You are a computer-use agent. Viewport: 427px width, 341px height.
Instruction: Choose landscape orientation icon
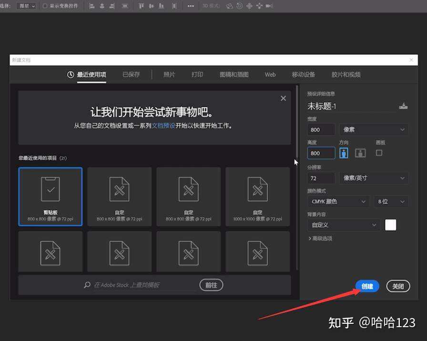pos(360,153)
